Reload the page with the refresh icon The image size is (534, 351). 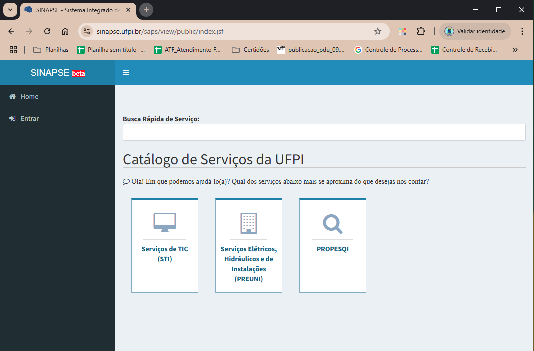pyautogui.click(x=47, y=31)
